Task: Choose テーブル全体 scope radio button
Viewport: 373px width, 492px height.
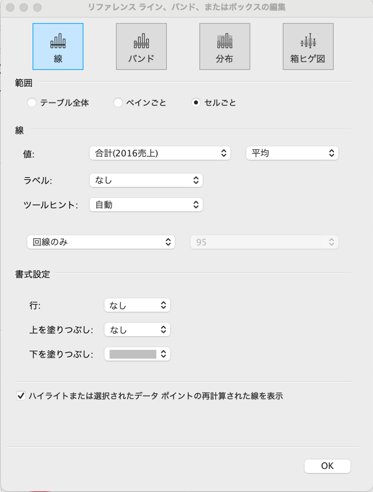Action: click(x=32, y=103)
